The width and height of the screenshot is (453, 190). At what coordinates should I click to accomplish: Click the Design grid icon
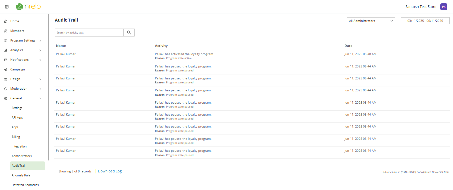point(6,79)
